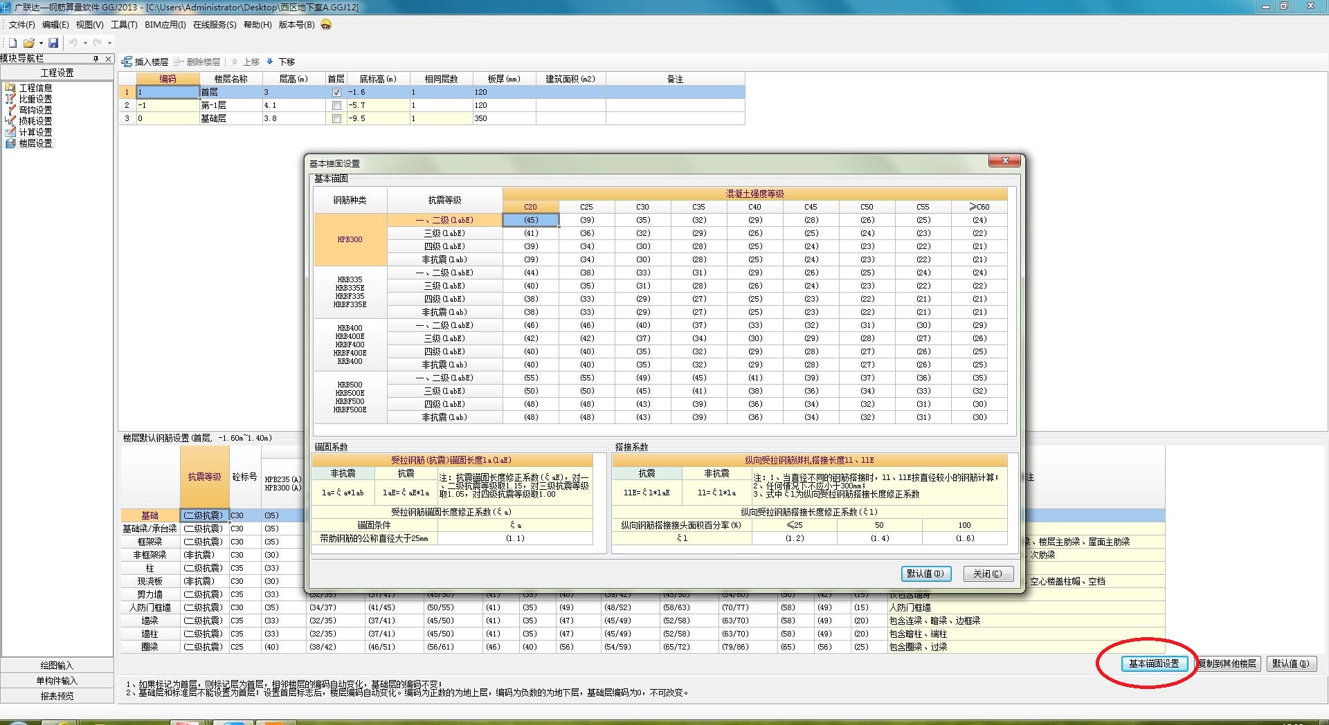Viewport: 1329px width, 725px height.
Task: Click the 下移 down arrow icon
Action: pyautogui.click(x=270, y=62)
